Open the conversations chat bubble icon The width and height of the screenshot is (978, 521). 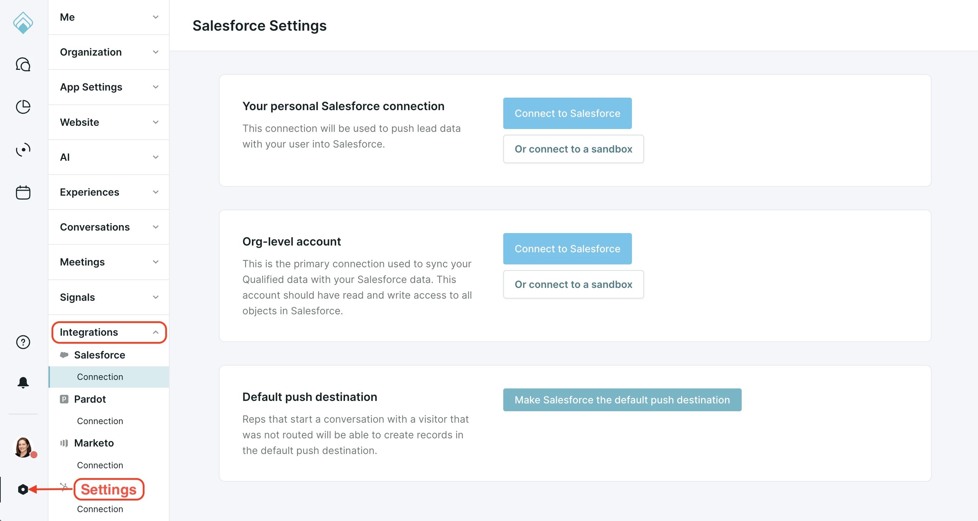[23, 65]
